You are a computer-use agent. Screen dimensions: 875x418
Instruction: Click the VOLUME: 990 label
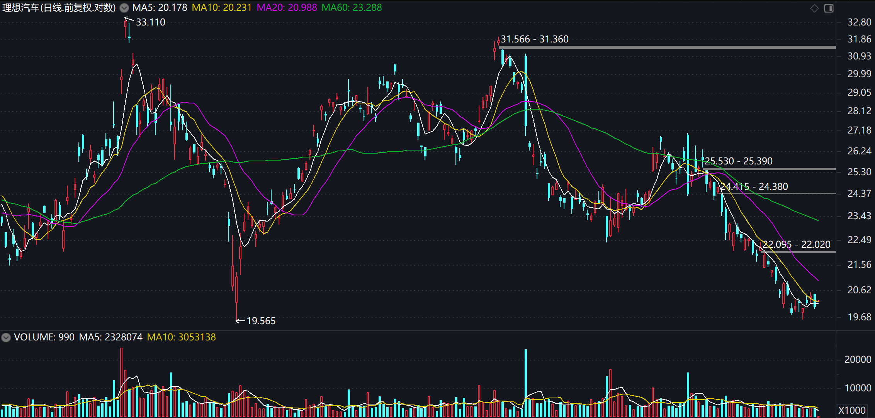44,337
